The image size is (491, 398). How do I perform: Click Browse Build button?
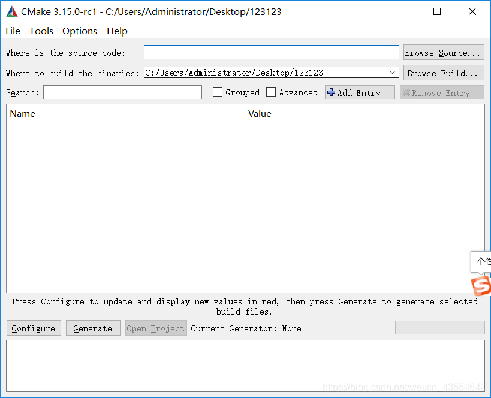[444, 73]
